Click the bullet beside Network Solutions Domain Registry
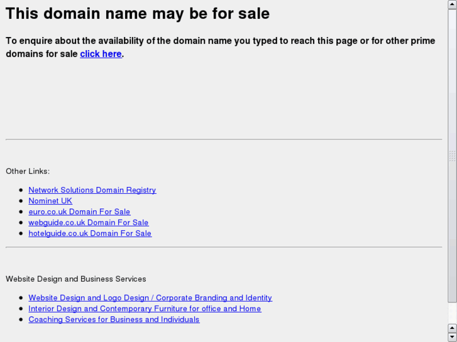 coord(22,190)
